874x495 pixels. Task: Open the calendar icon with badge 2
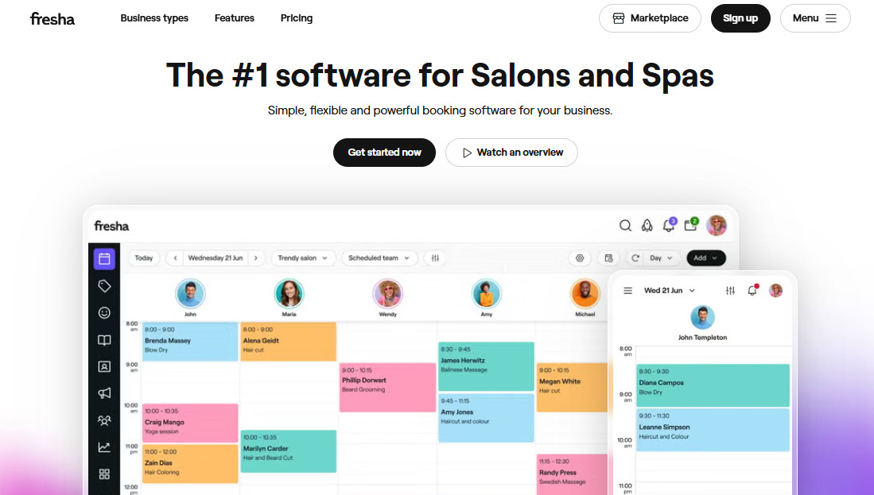[691, 224]
